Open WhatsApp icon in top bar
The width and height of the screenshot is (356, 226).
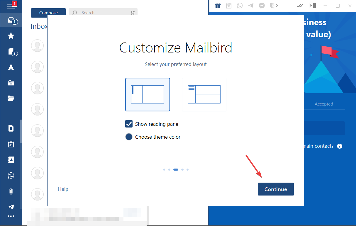point(240,5)
